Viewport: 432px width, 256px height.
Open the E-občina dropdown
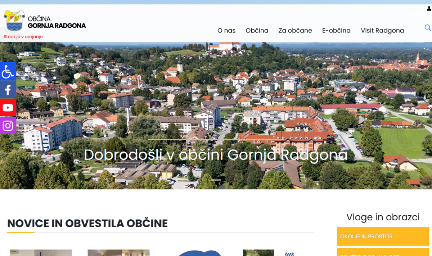pyautogui.click(x=336, y=31)
